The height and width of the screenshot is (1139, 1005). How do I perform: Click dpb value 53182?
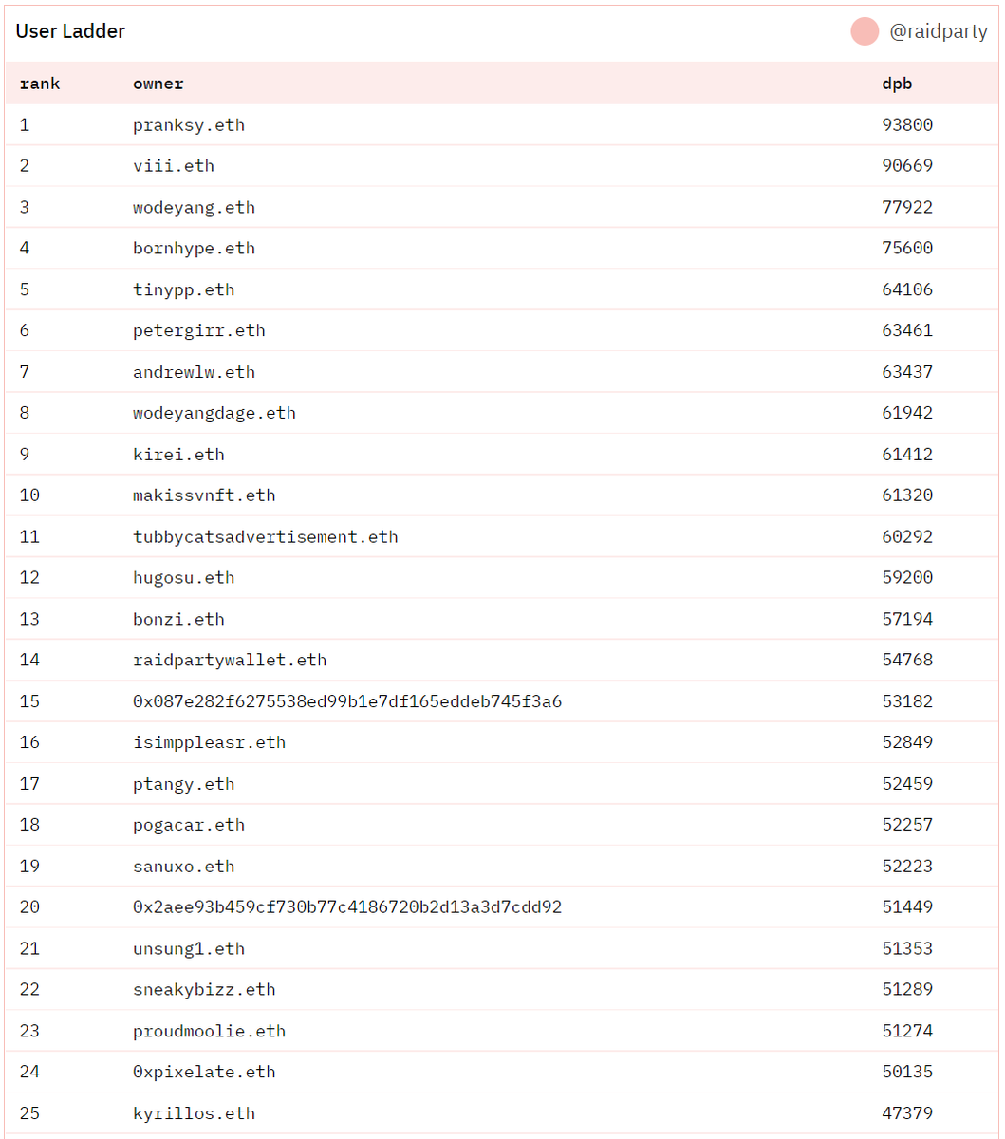click(x=907, y=701)
